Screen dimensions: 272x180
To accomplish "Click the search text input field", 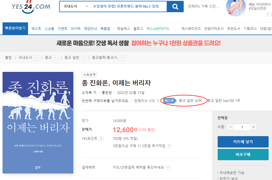I will [128, 7].
